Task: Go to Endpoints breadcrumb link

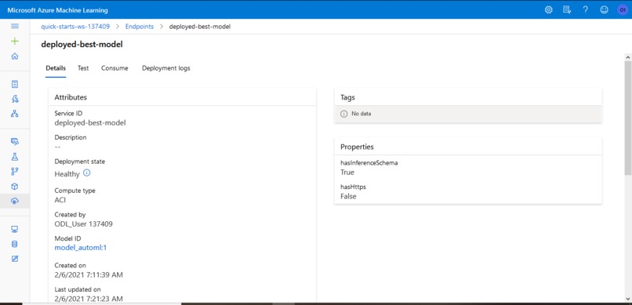Action: click(x=140, y=27)
